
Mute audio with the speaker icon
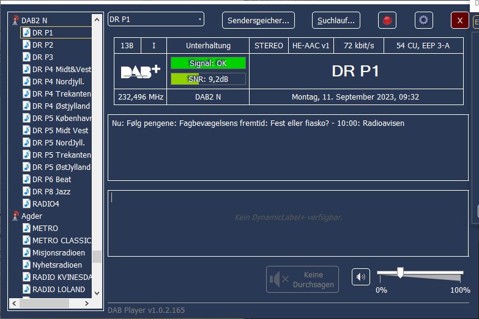[x=361, y=277]
